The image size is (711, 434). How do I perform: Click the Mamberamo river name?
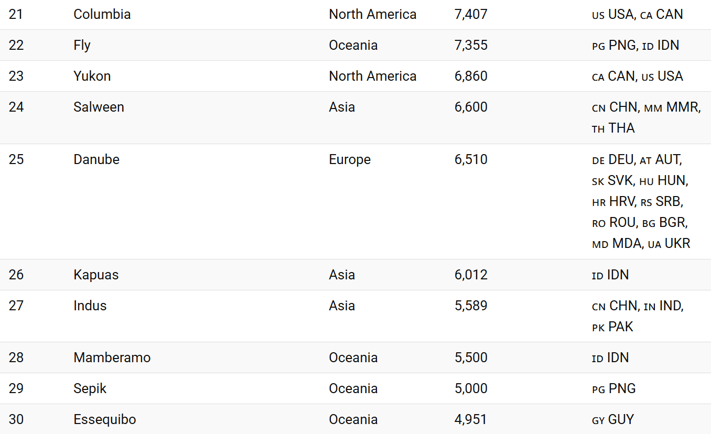point(112,357)
